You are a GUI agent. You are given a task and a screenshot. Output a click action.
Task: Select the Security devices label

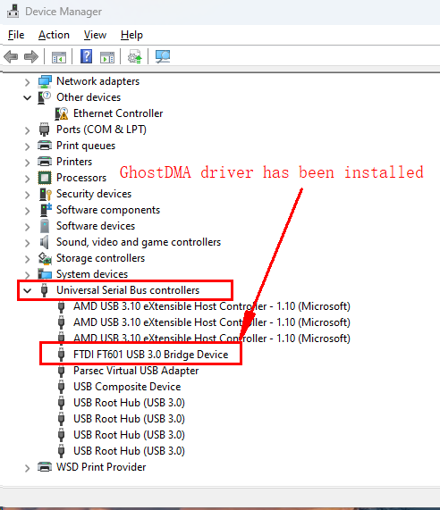click(94, 194)
